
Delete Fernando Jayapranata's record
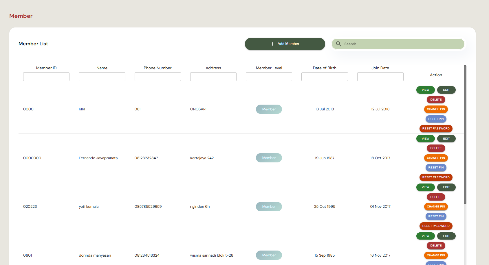436,148
